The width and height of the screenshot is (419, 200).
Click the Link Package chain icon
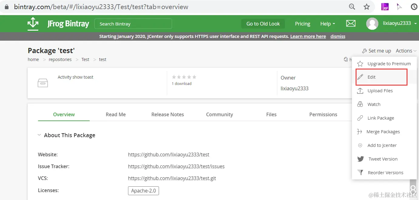click(360, 118)
